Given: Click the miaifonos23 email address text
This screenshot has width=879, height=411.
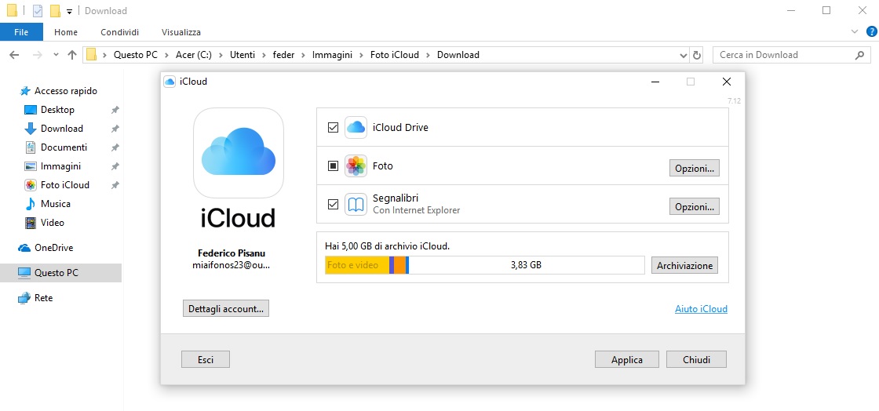Looking at the screenshot, I should point(231,265).
